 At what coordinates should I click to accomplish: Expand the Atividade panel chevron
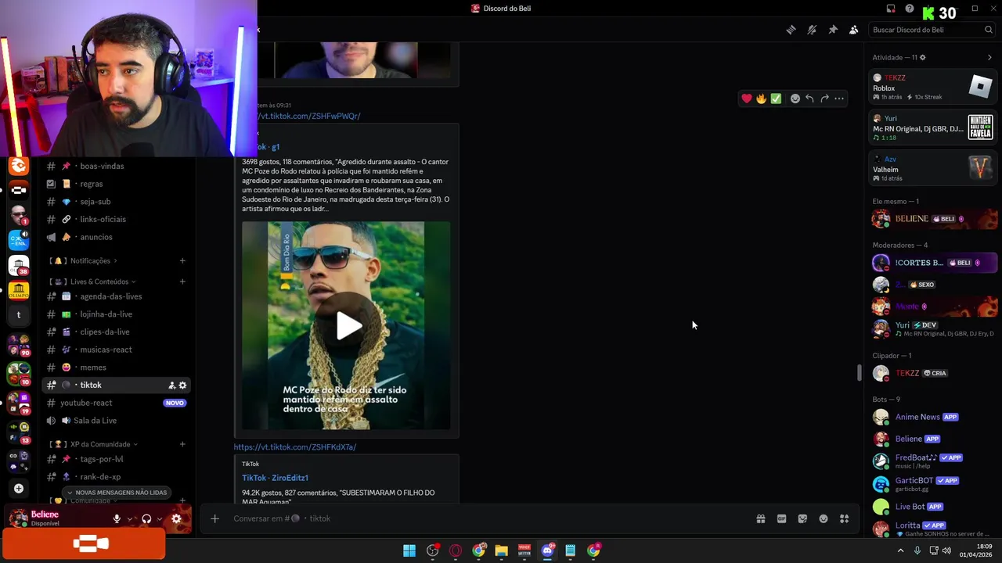989,58
